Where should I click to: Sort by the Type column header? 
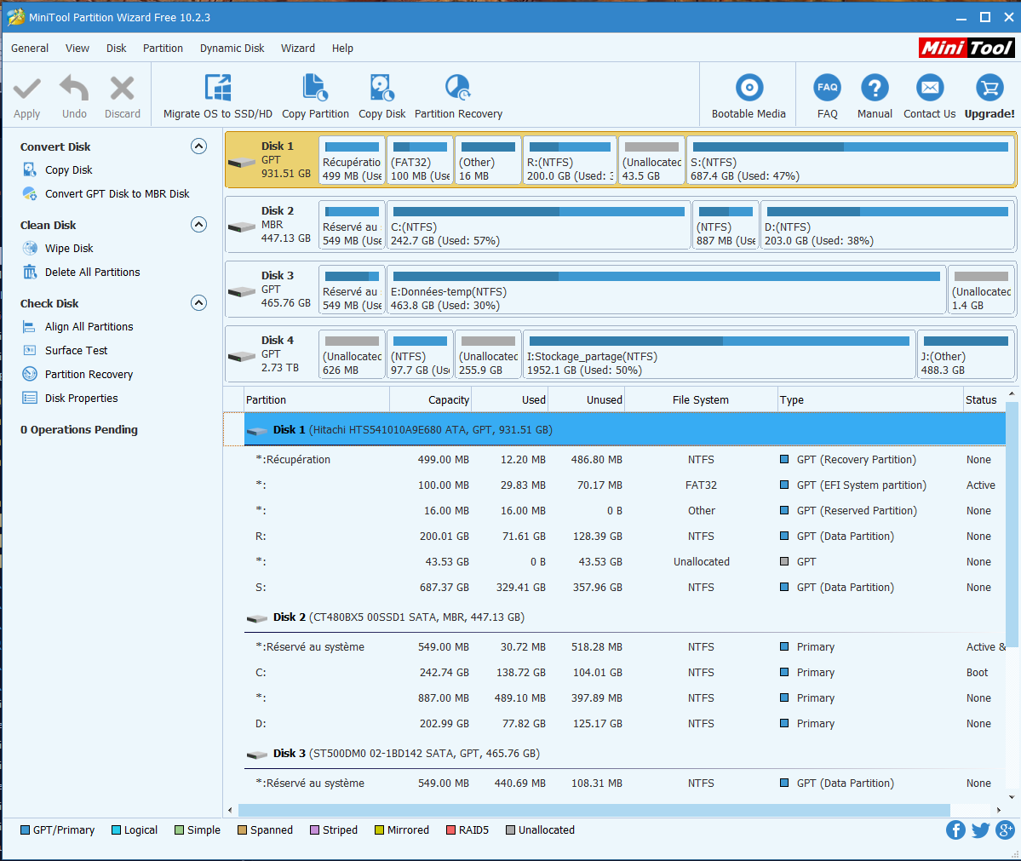click(870, 400)
